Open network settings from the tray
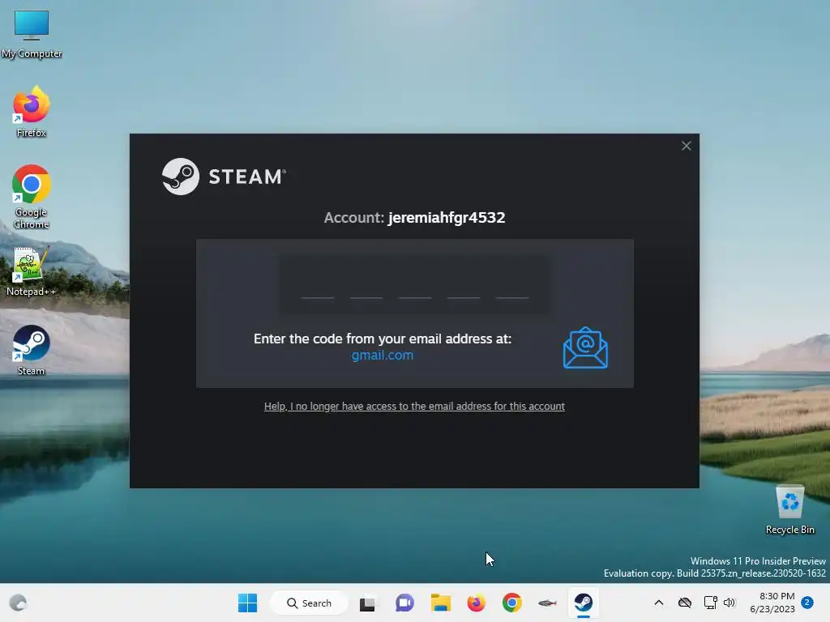830x622 pixels. (710, 603)
